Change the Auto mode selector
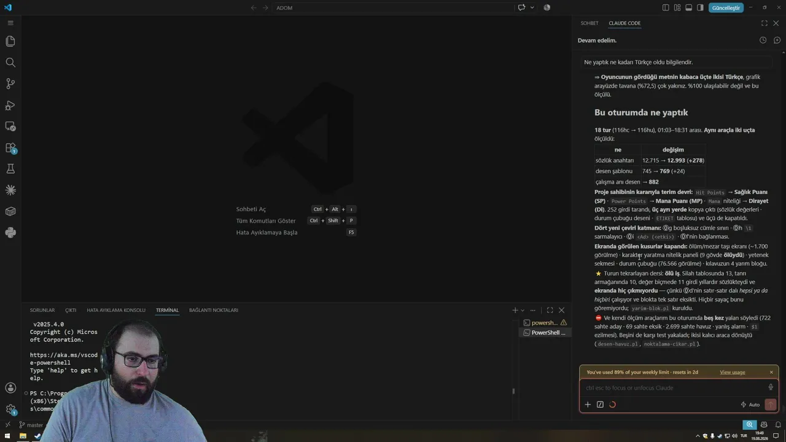Image resolution: width=786 pixels, height=442 pixels. tap(750, 405)
